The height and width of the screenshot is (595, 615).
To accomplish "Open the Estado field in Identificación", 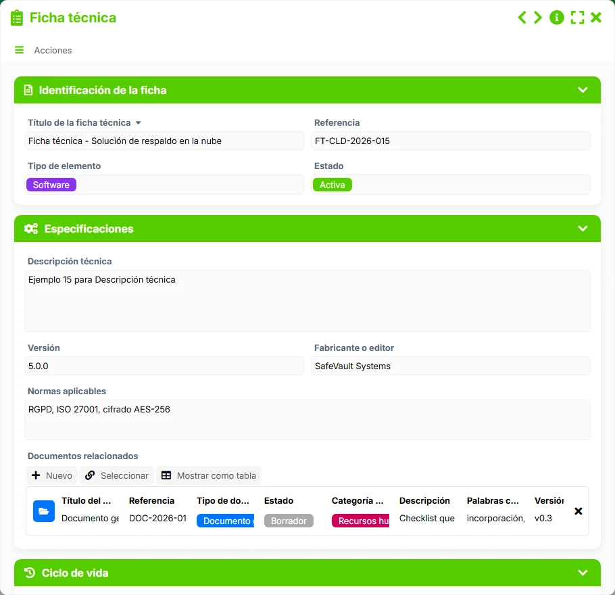I will point(450,185).
